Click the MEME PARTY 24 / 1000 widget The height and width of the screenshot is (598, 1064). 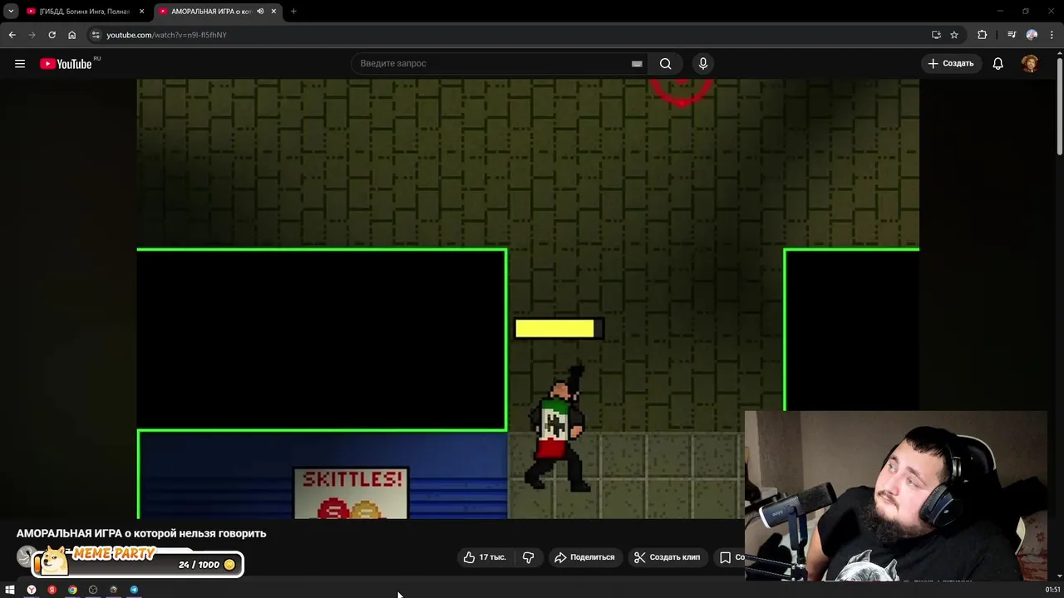138,563
